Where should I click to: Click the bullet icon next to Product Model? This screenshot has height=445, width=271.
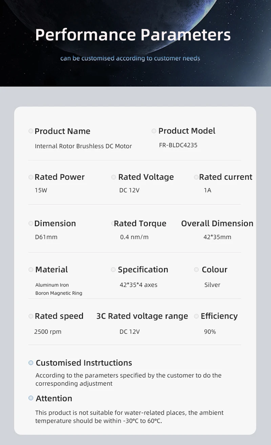pyautogui.click(x=154, y=131)
